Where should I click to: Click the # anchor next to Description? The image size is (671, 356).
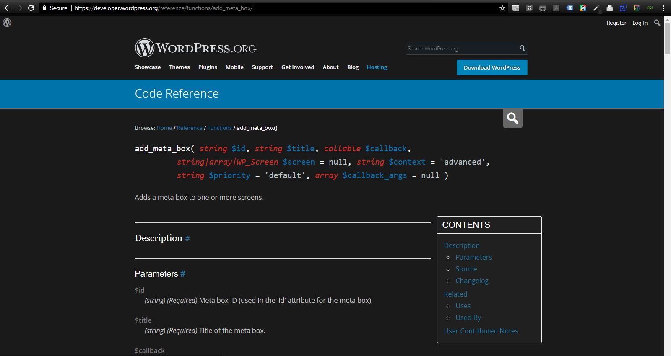coord(187,238)
